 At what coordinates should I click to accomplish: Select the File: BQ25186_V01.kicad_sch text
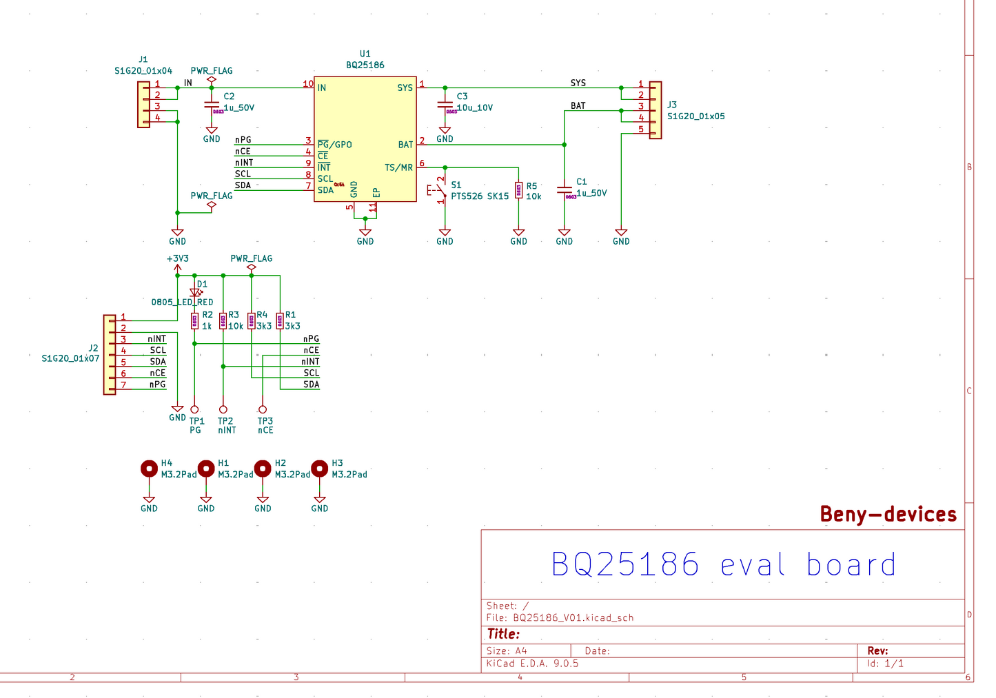click(560, 617)
